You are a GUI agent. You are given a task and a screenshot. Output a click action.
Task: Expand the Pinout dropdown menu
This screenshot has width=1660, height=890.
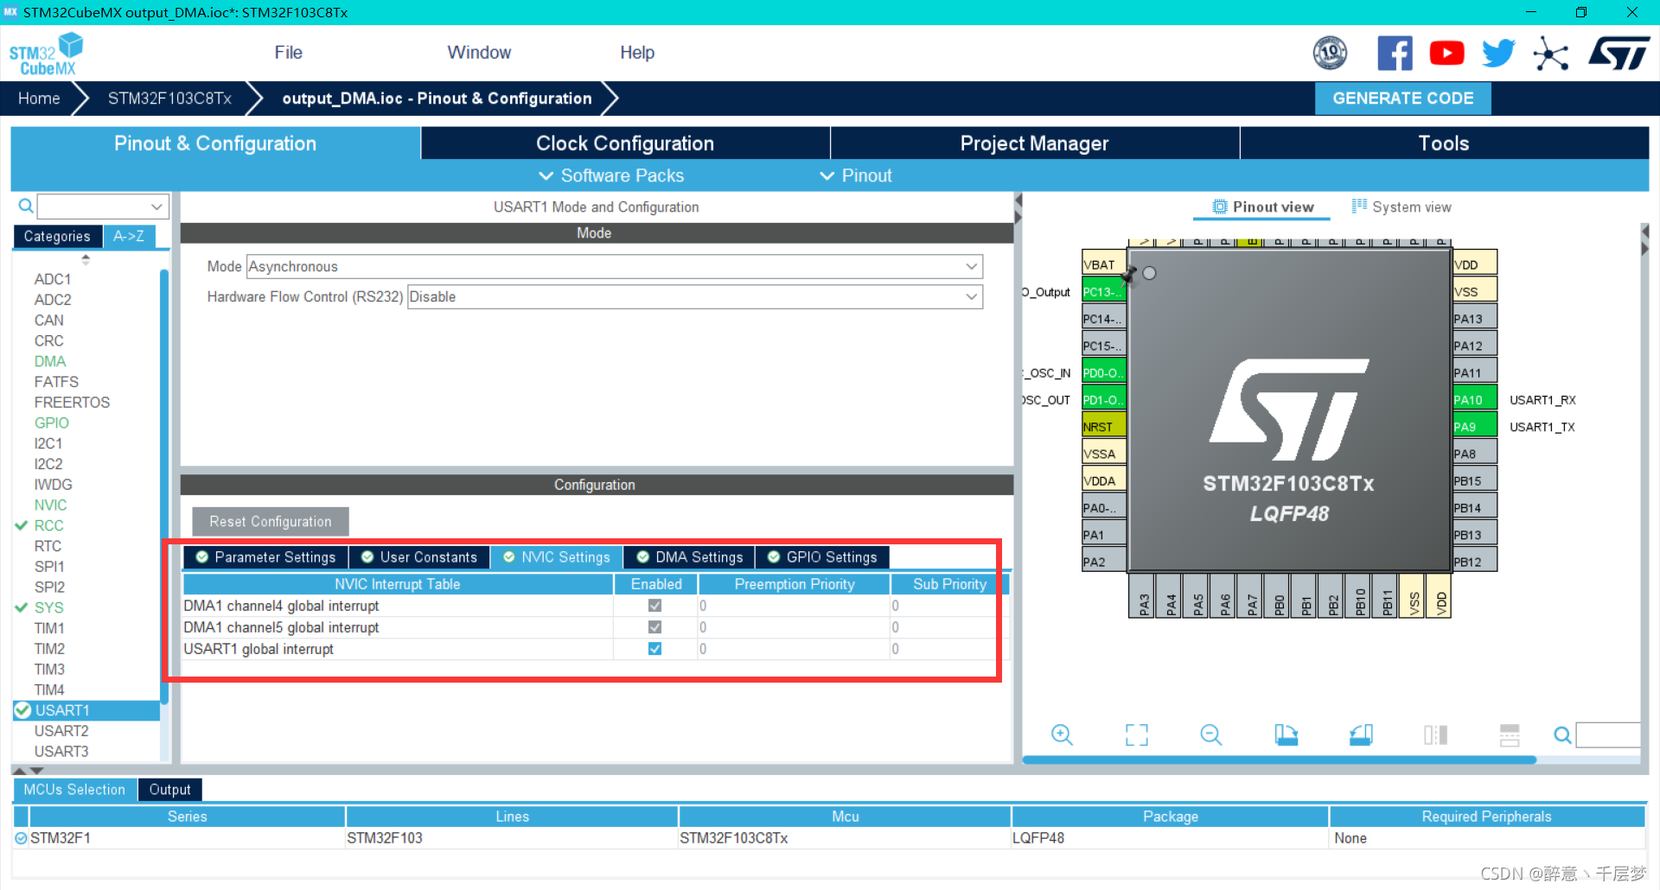click(x=855, y=175)
